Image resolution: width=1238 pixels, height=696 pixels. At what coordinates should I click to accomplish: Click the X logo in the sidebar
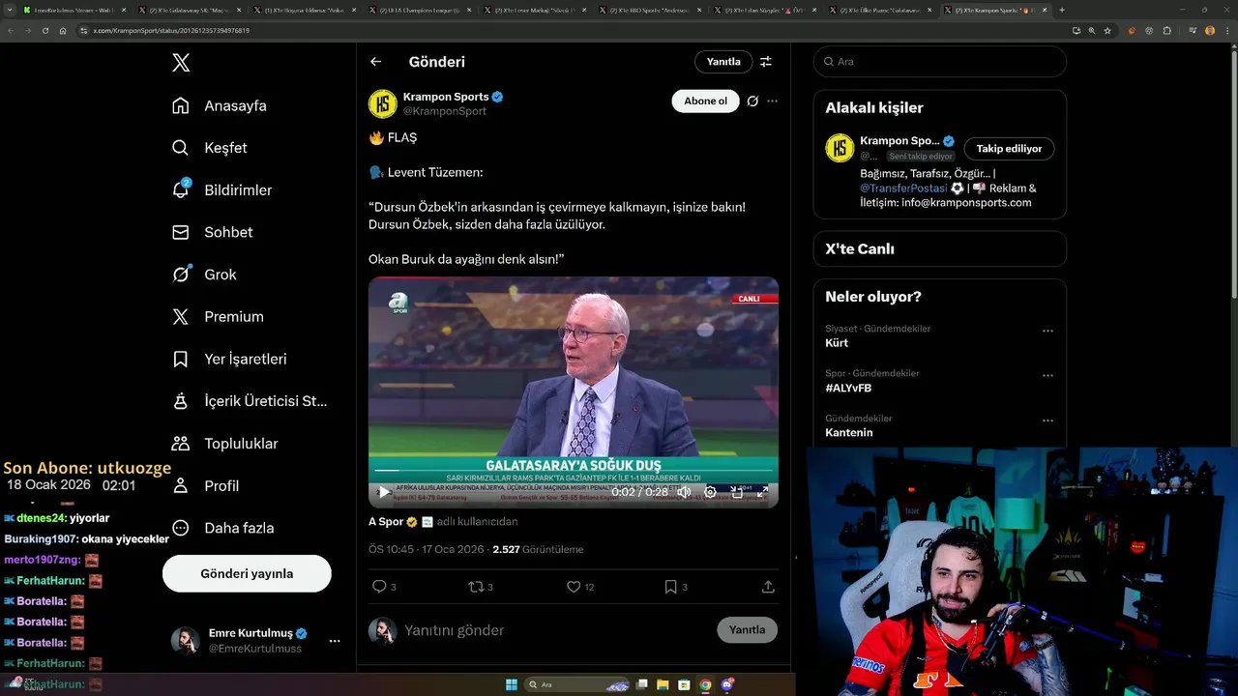pos(181,63)
